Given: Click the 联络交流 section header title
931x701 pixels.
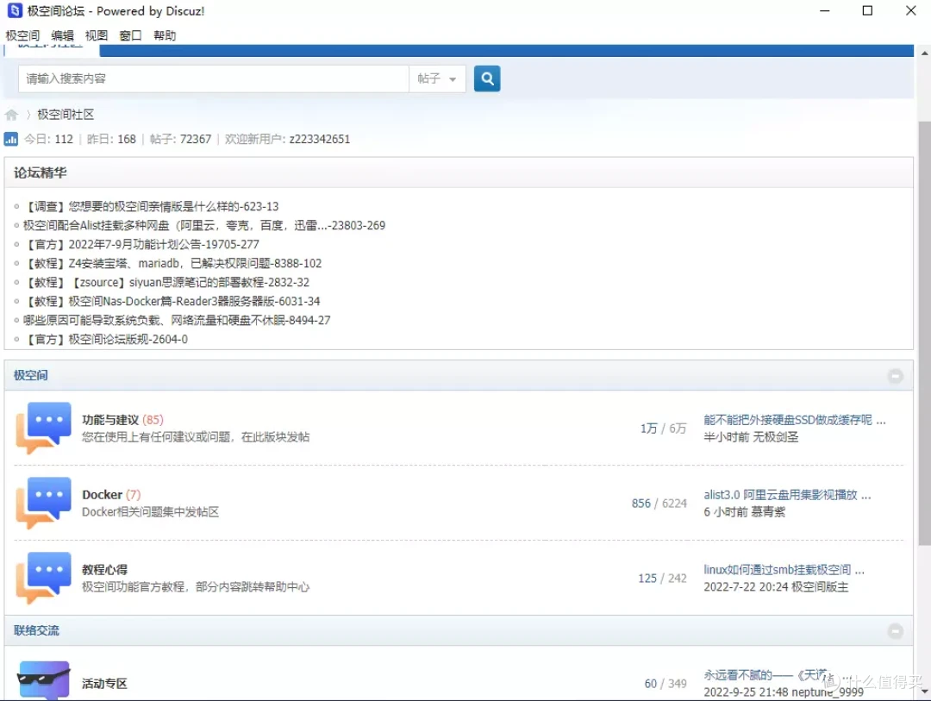Looking at the screenshot, I should tap(36, 631).
